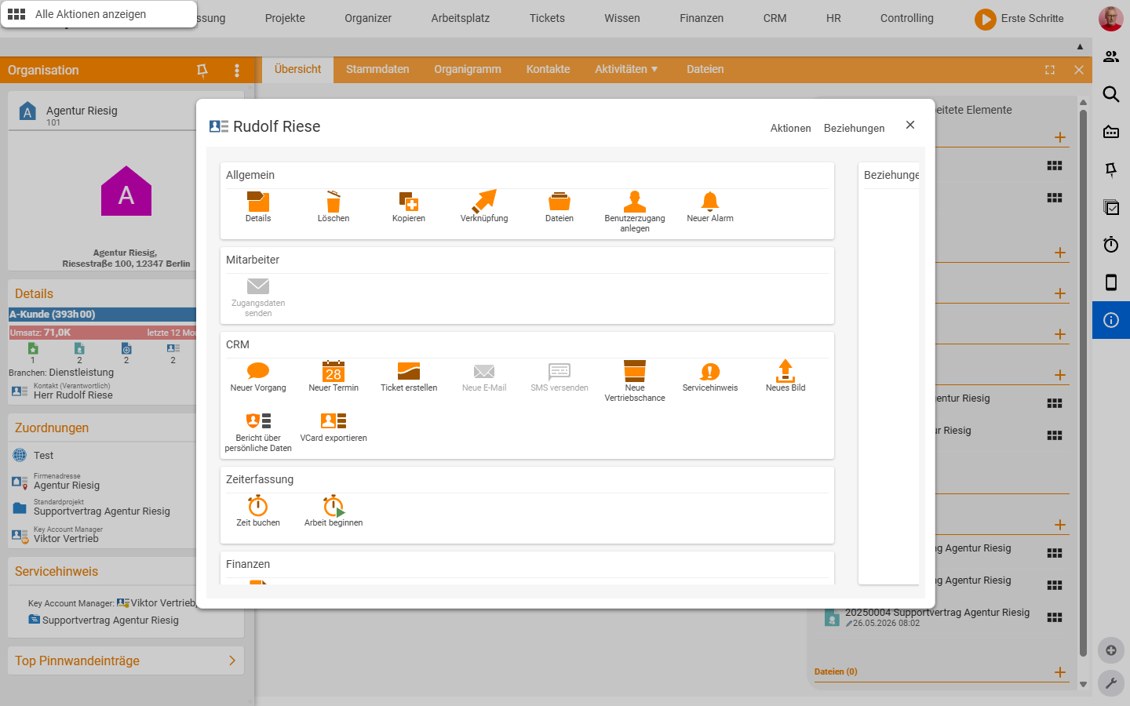This screenshot has height=706, width=1130.
Task: Open the Details action icon
Action: pos(258,202)
